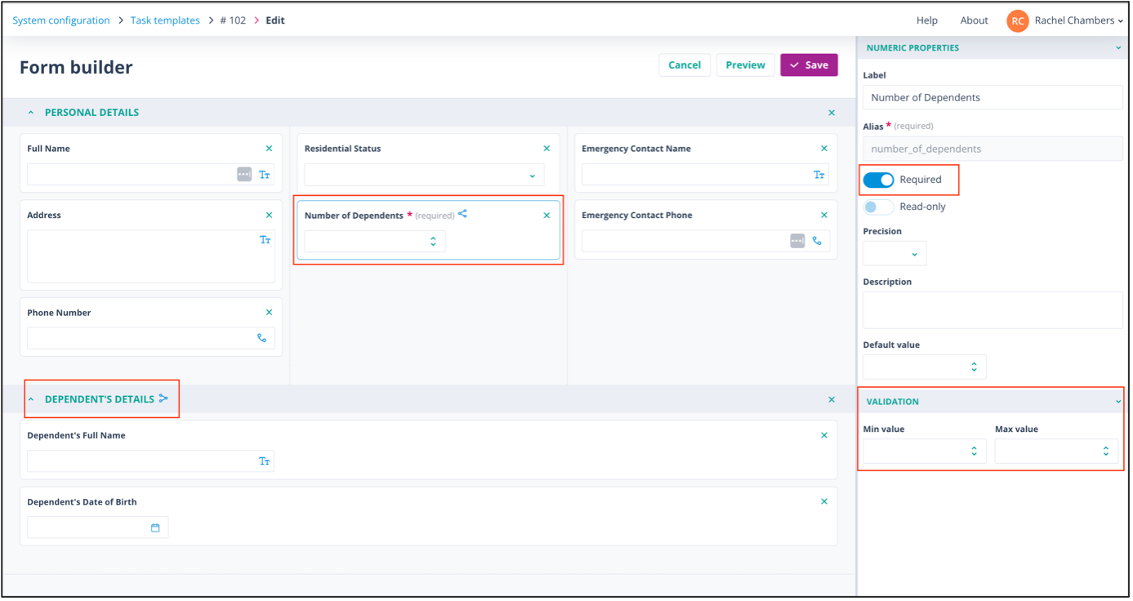The height and width of the screenshot is (601, 1133).
Task: Click the Dependent's Full Name input
Action: click(x=151, y=461)
